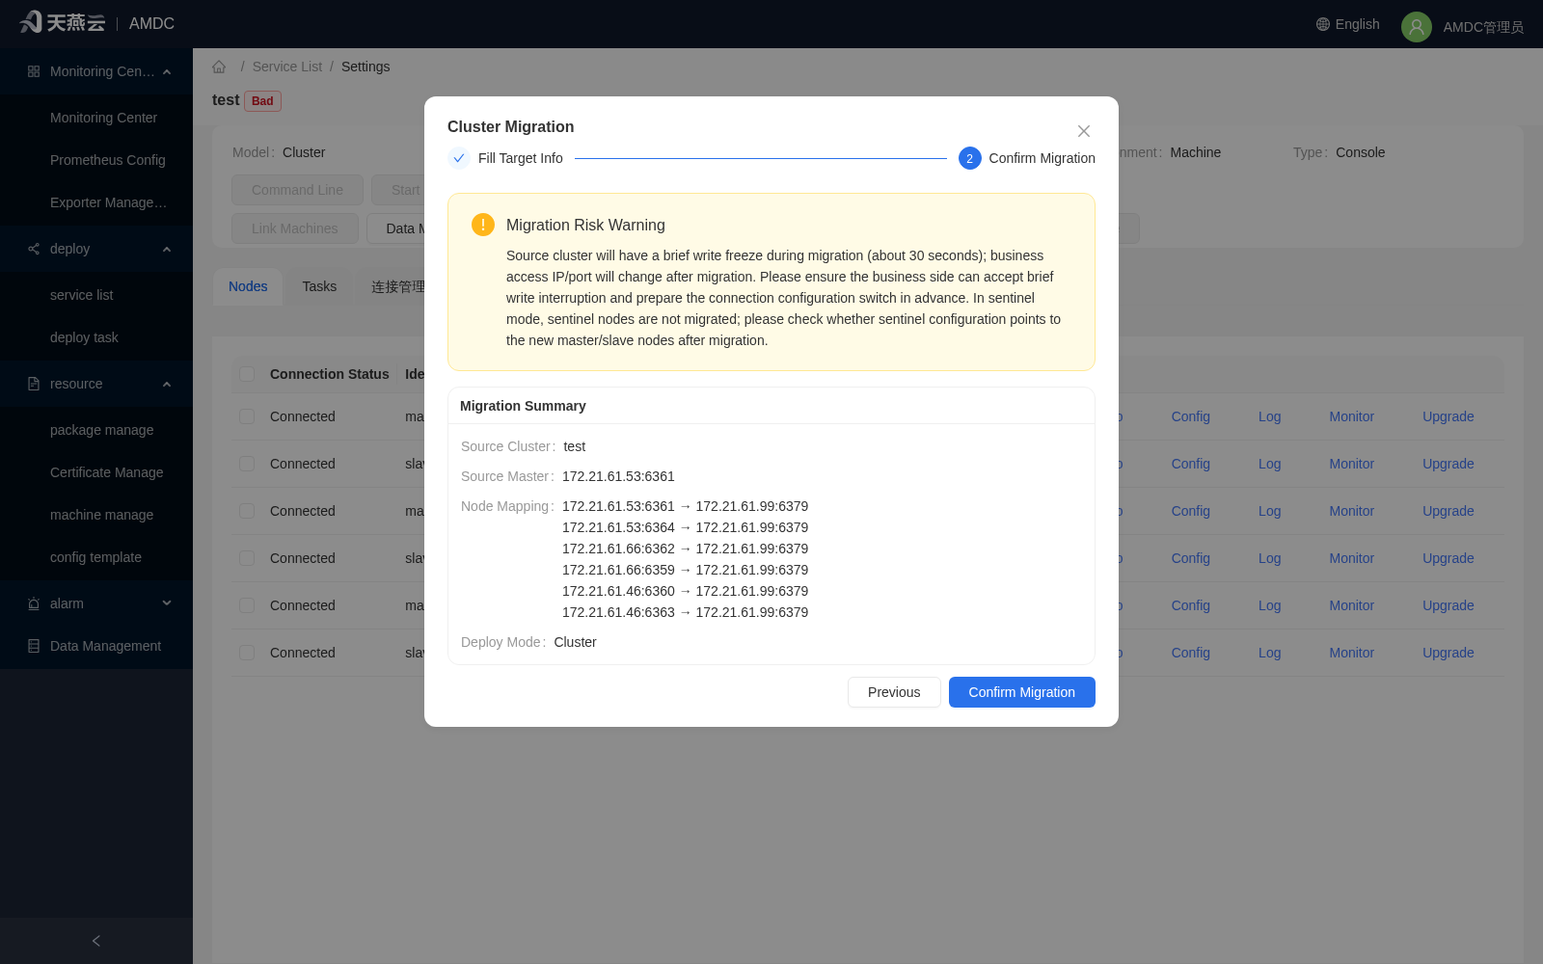
Task: Check the last Connected row checkbox
Action: [x=247, y=653]
